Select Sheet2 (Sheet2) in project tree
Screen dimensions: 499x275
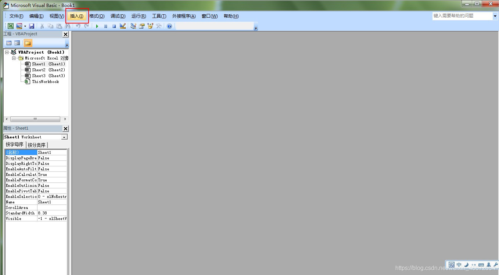point(48,70)
